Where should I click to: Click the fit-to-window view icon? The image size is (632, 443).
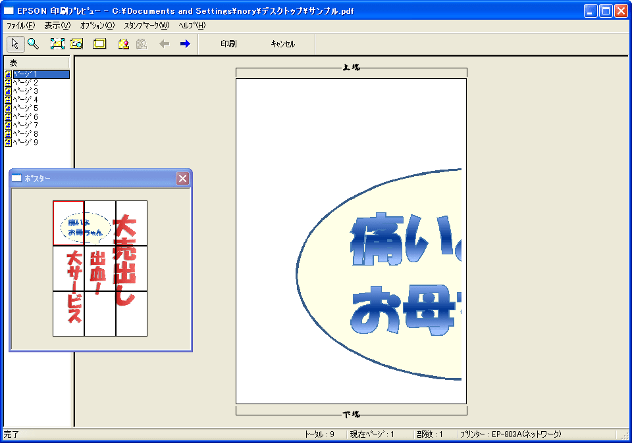click(57, 44)
